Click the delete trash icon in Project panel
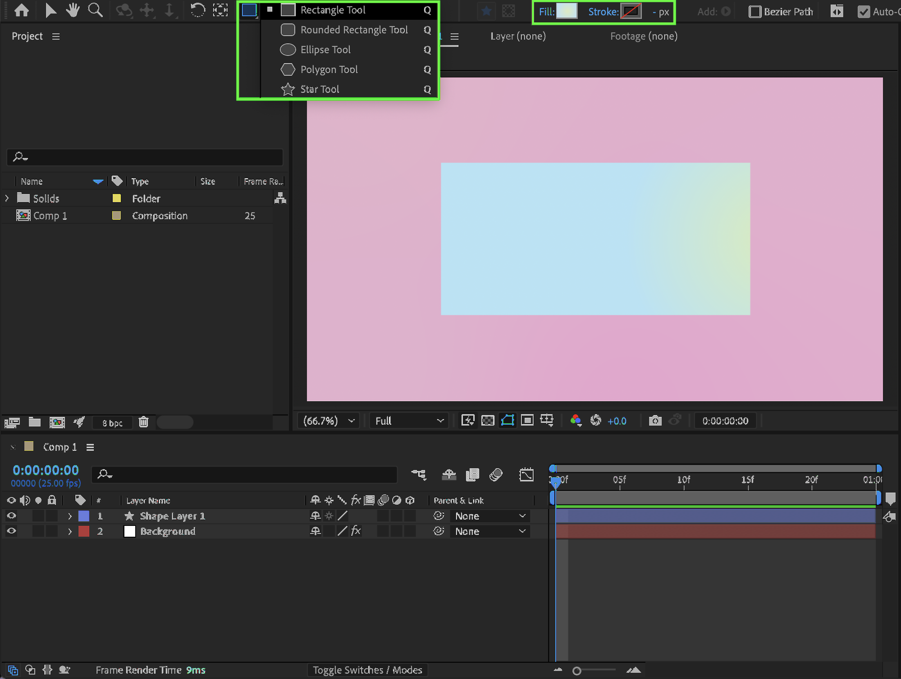 pos(143,422)
